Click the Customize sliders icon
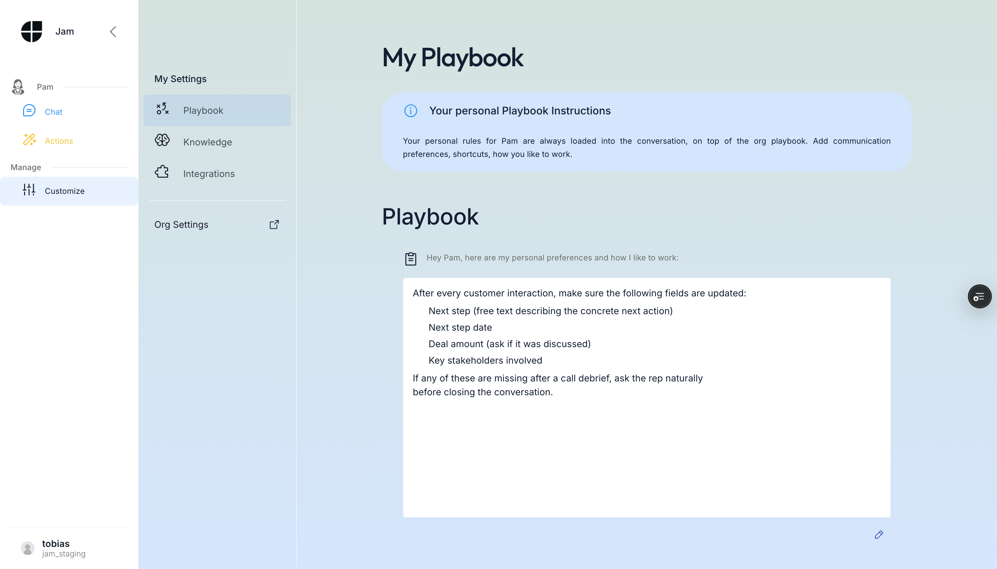Image resolution: width=997 pixels, height=569 pixels. click(29, 190)
